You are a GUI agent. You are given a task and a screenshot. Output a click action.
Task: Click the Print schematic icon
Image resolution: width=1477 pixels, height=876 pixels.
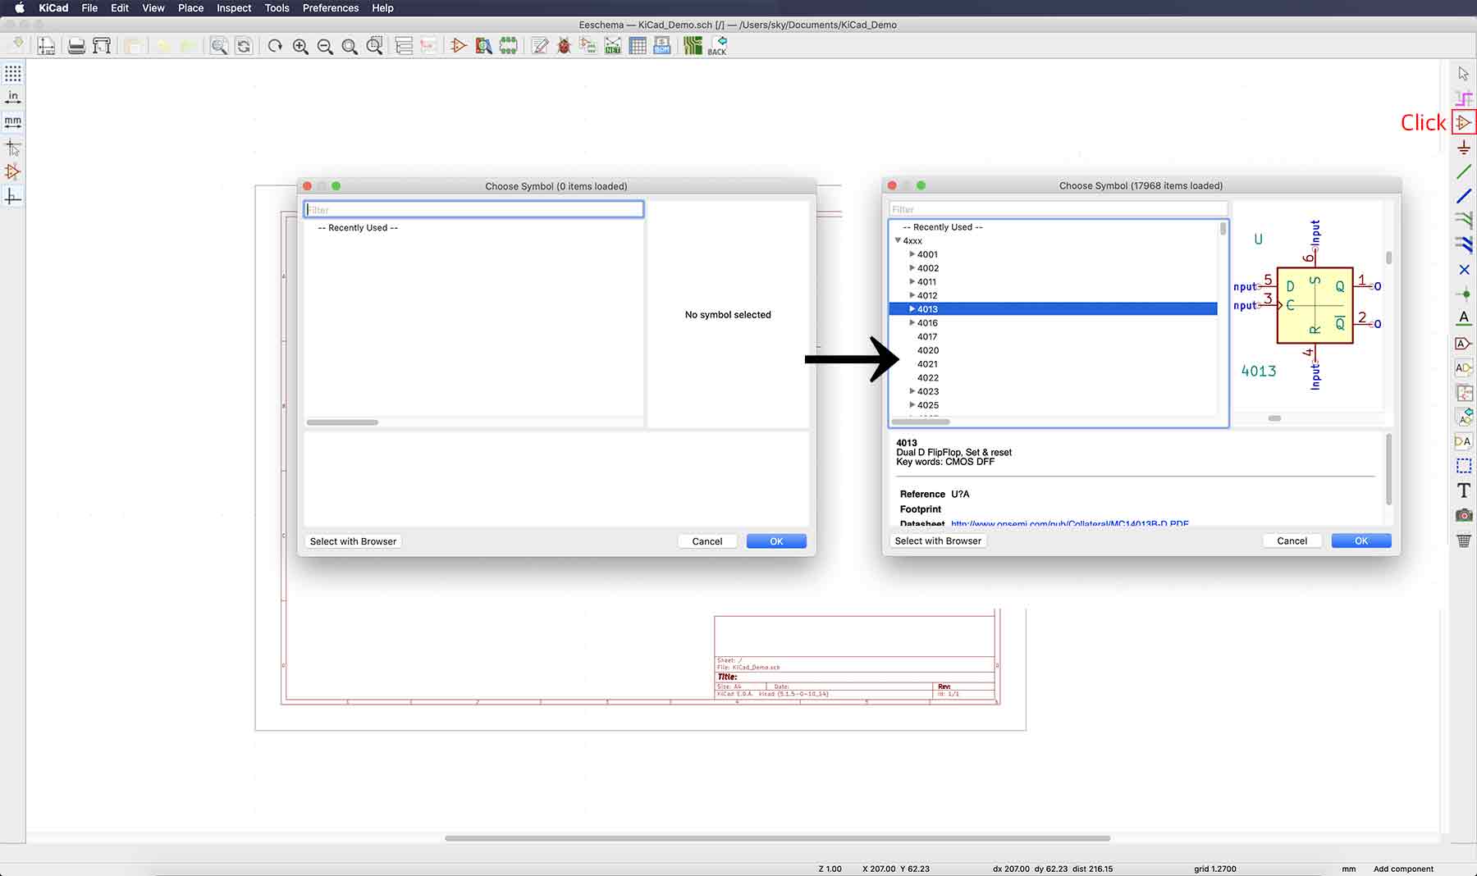pyautogui.click(x=76, y=46)
